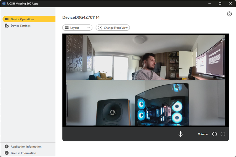
Task: Click the focus-frame icon on Change Front View
Action: [x=100, y=28]
